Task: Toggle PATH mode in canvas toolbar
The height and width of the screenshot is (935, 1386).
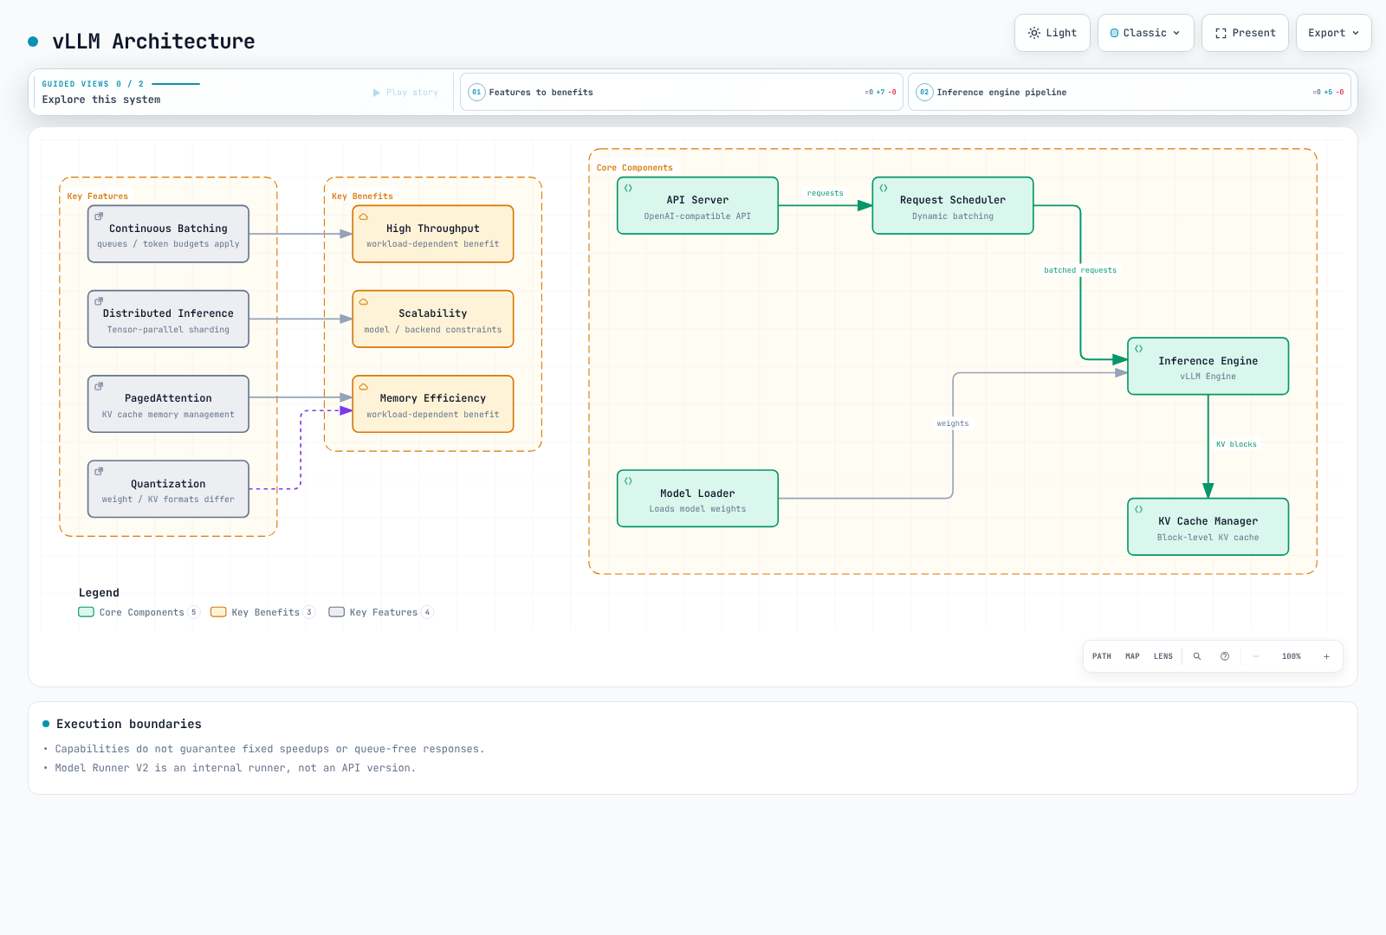Action: [x=1102, y=656]
